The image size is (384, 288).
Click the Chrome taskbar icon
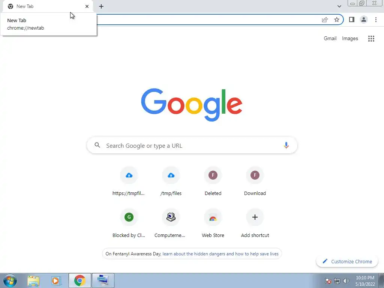click(x=79, y=280)
